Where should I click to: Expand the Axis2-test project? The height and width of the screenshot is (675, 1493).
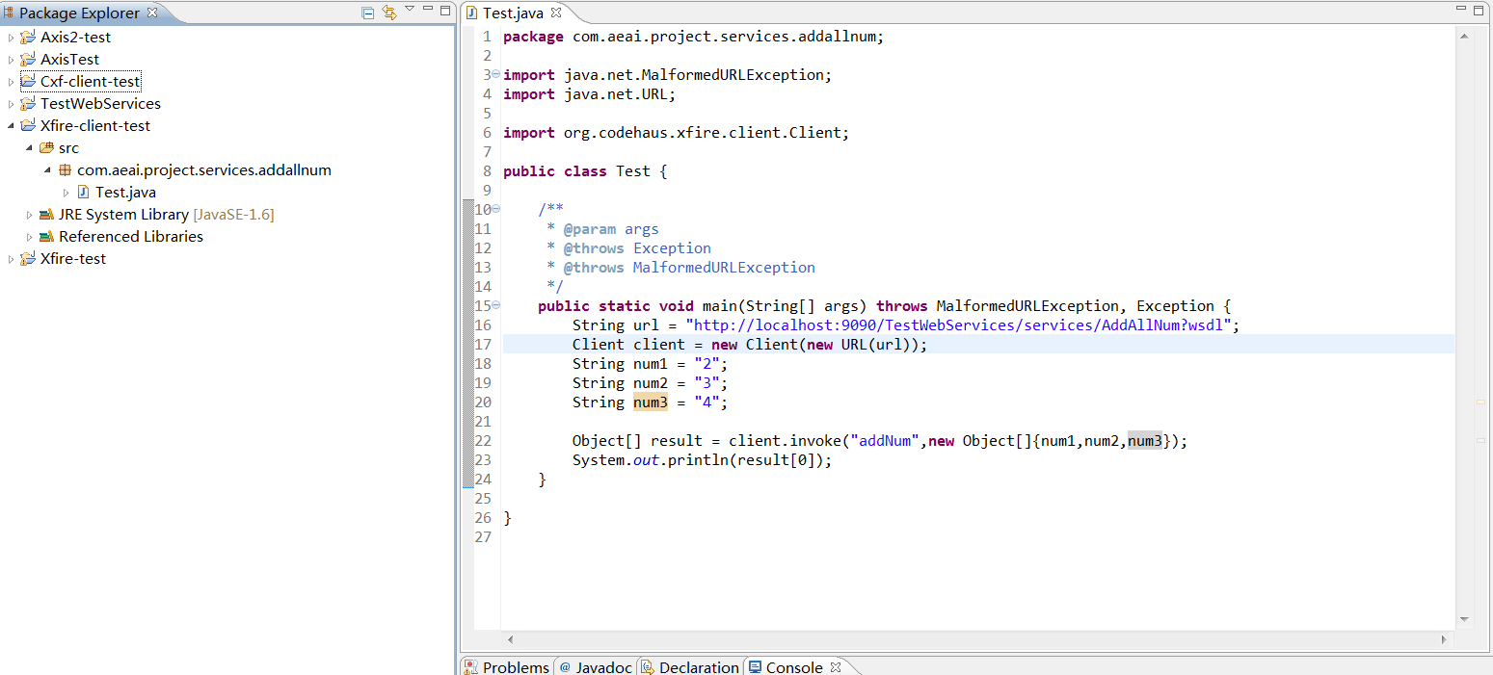pos(11,38)
